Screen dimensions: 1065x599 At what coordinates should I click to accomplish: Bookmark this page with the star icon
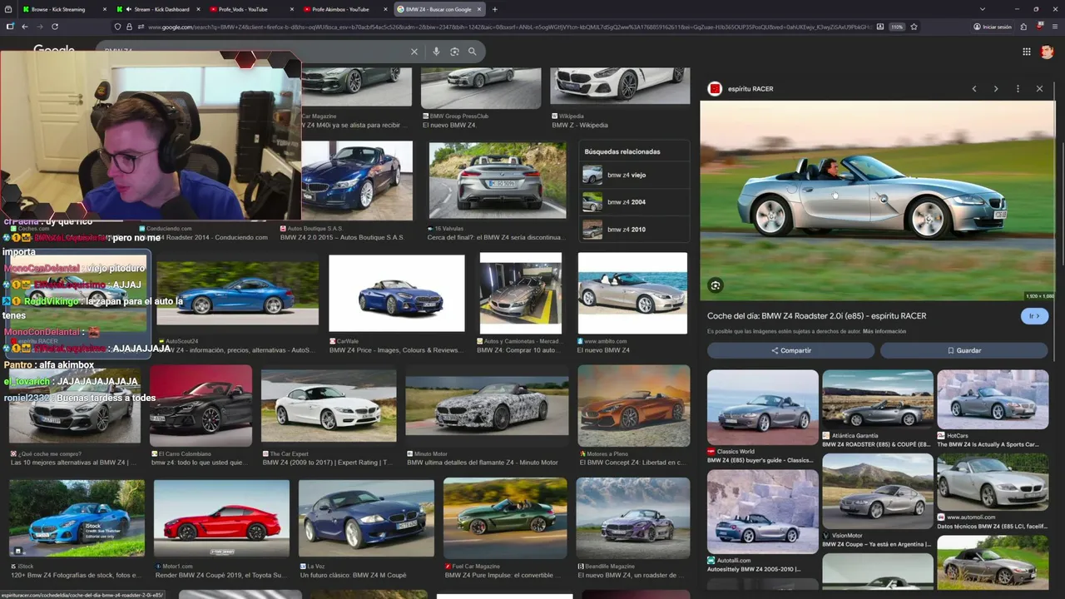point(914,27)
